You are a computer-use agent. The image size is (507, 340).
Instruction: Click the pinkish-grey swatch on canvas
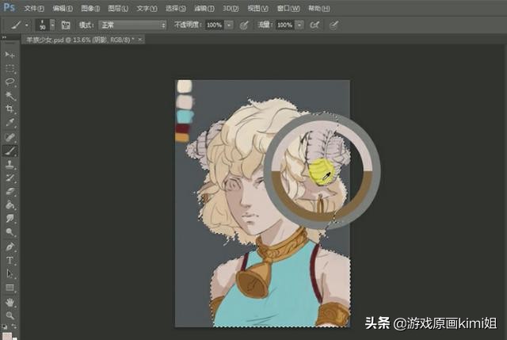point(185,102)
